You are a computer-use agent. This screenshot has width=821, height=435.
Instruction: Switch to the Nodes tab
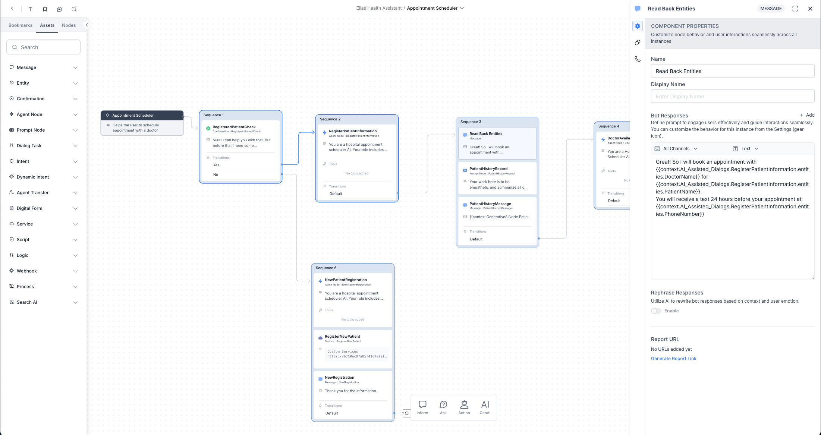pyautogui.click(x=69, y=25)
